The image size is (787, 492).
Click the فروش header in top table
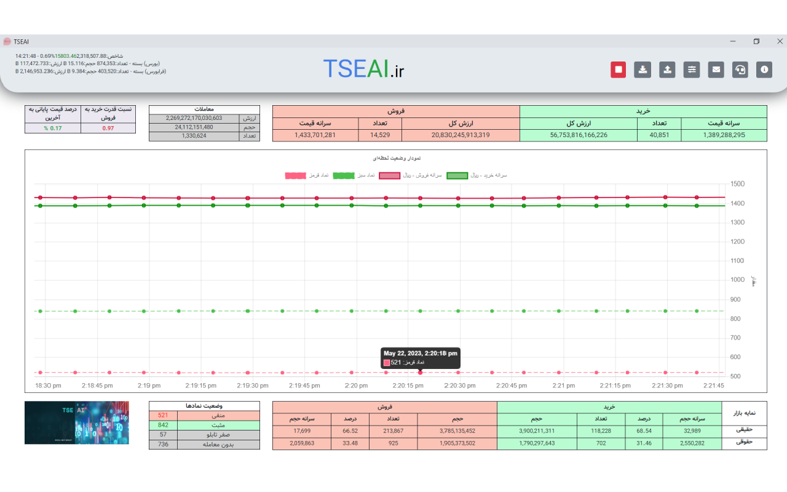click(x=396, y=111)
